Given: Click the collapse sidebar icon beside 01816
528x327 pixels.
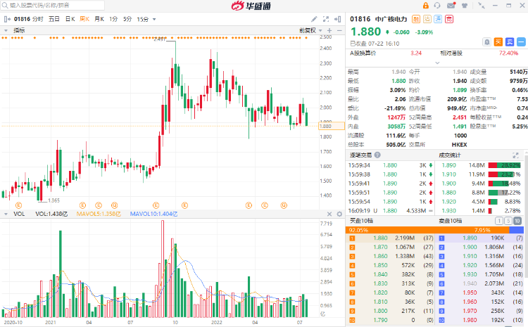Looking at the screenshot, I should point(7,19).
